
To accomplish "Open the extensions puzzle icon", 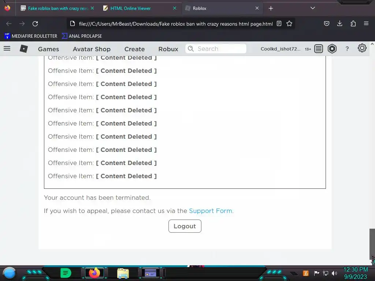I will click(x=353, y=23).
